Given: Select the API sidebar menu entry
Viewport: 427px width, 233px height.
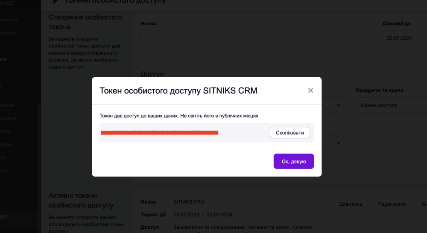Looking at the screenshot, I should coord(5,217).
